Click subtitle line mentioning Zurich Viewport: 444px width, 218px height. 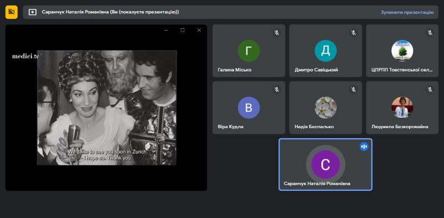(x=108, y=152)
